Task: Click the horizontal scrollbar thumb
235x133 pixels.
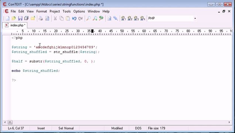Action: click(x=10, y=122)
